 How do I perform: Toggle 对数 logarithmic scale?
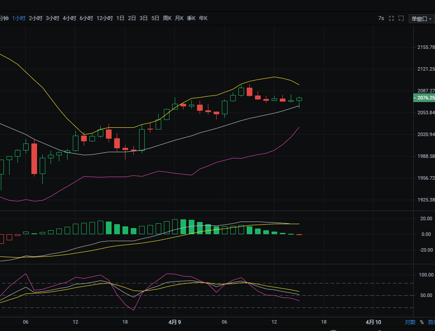410,322
